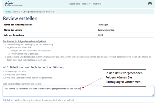The height and width of the screenshot is (110, 159).
Task: Click the 'Review erstellen' page heading
Action: click(20, 19)
